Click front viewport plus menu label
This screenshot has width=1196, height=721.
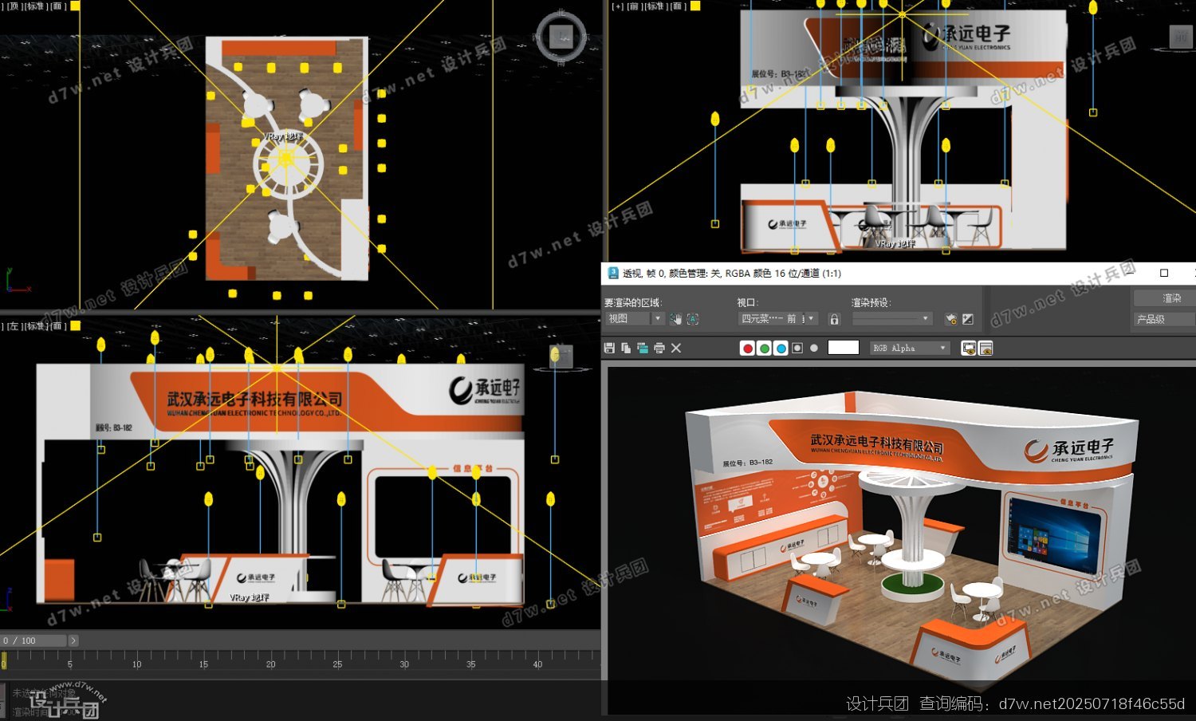coord(617,6)
